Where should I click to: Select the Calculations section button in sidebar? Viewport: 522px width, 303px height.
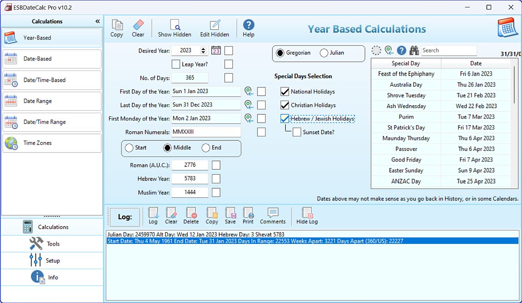pos(52,227)
